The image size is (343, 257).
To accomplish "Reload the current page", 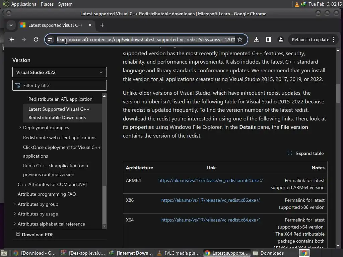I will pos(36,39).
